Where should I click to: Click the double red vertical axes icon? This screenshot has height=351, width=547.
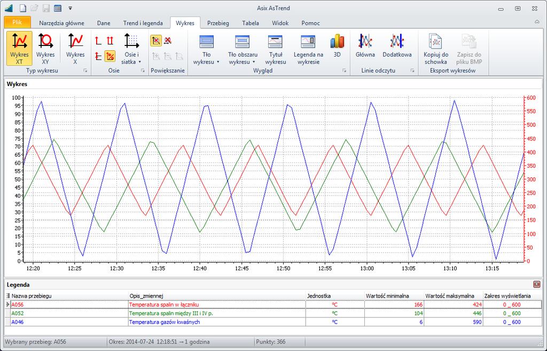[x=110, y=41]
